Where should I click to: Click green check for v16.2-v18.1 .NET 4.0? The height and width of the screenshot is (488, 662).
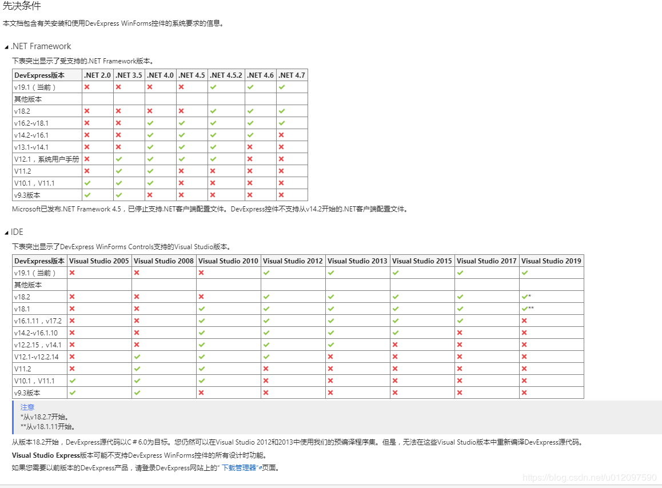click(150, 123)
